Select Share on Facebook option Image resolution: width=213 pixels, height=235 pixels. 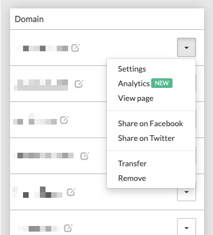pyautogui.click(x=151, y=123)
